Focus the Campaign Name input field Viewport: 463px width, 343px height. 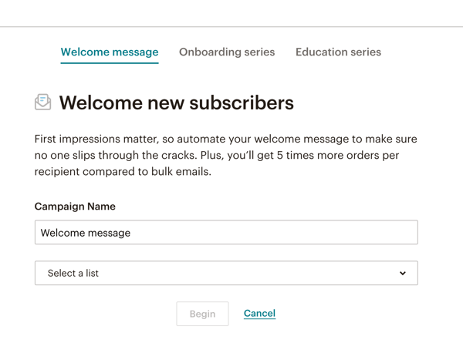tap(226, 233)
